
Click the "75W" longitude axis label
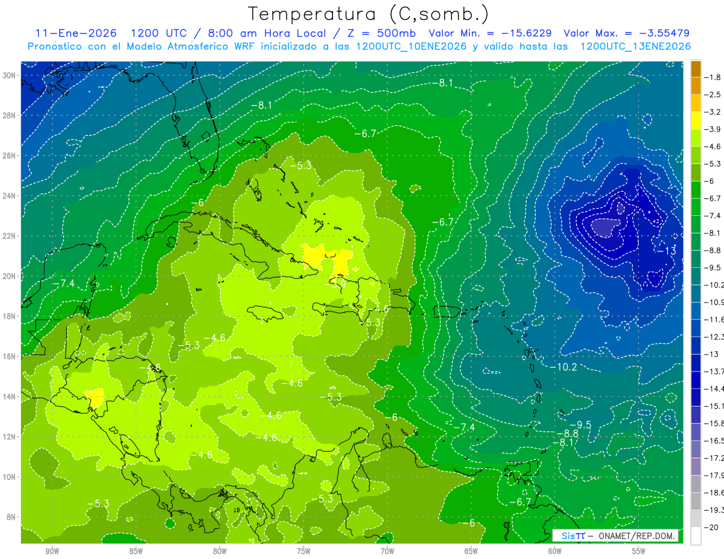pos(303,551)
